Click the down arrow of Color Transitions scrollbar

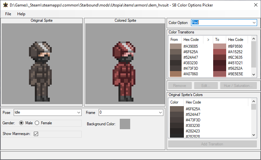coord(254,75)
